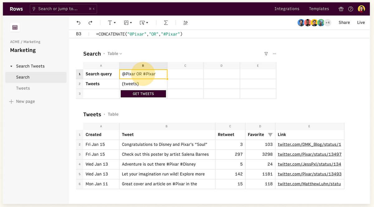The image size is (374, 207).
Task: Click the GET TWEETS button
Action: point(143,94)
